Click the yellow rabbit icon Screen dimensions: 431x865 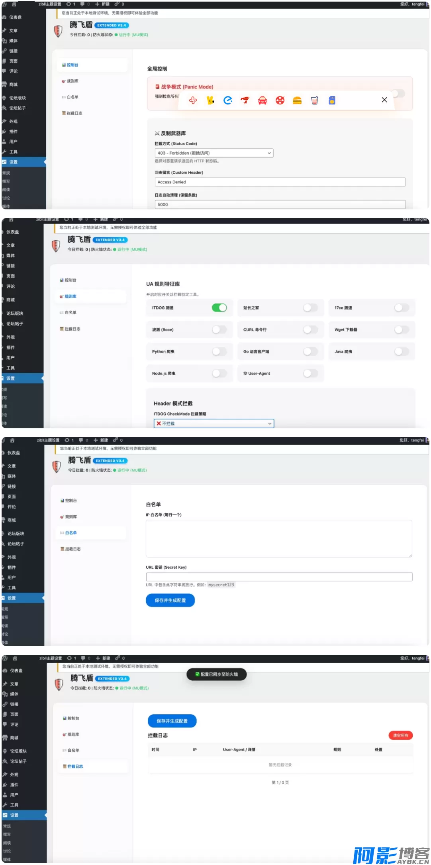coord(210,100)
